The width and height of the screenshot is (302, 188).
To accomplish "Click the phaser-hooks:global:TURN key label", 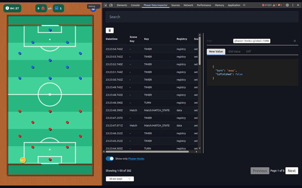I will coord(251,41).
